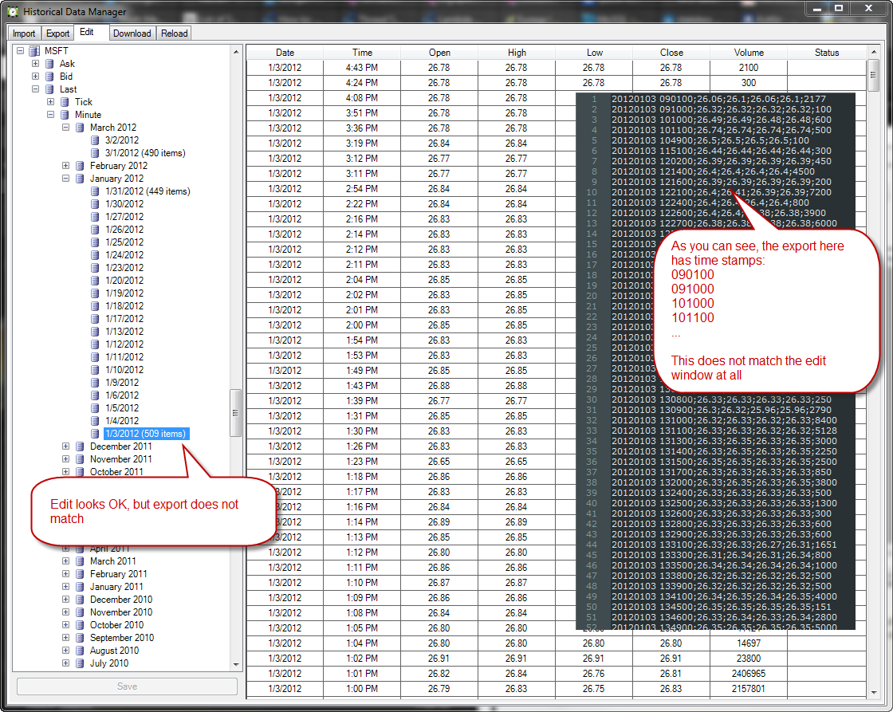Image resolution: width=893 pixels, height=712 pixels.
Task: Click the March 2011 database icon
Action: pyautogui.click(x=81, y=561)
